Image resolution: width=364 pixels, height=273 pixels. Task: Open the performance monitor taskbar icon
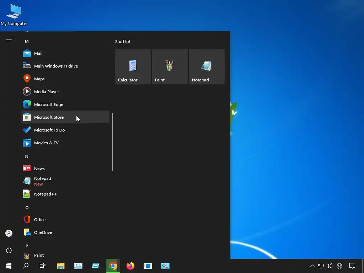point(78,266)
